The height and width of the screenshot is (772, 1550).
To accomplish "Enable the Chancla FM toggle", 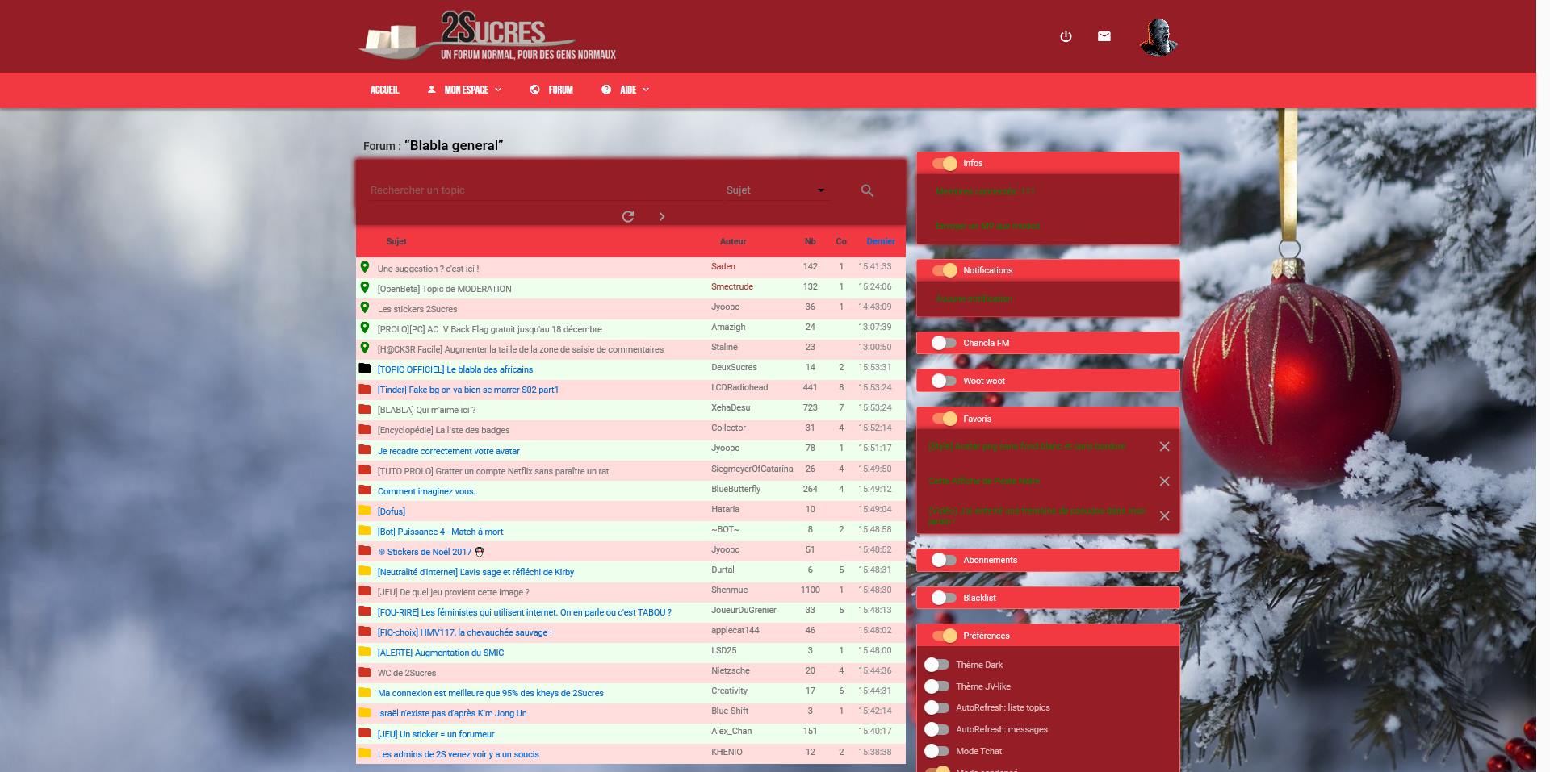I will click(944, 343).
